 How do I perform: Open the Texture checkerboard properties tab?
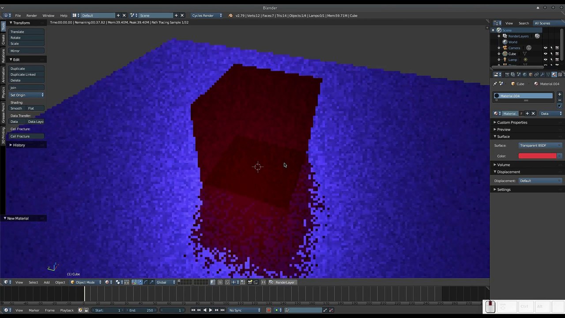click(x=560, y=74)
